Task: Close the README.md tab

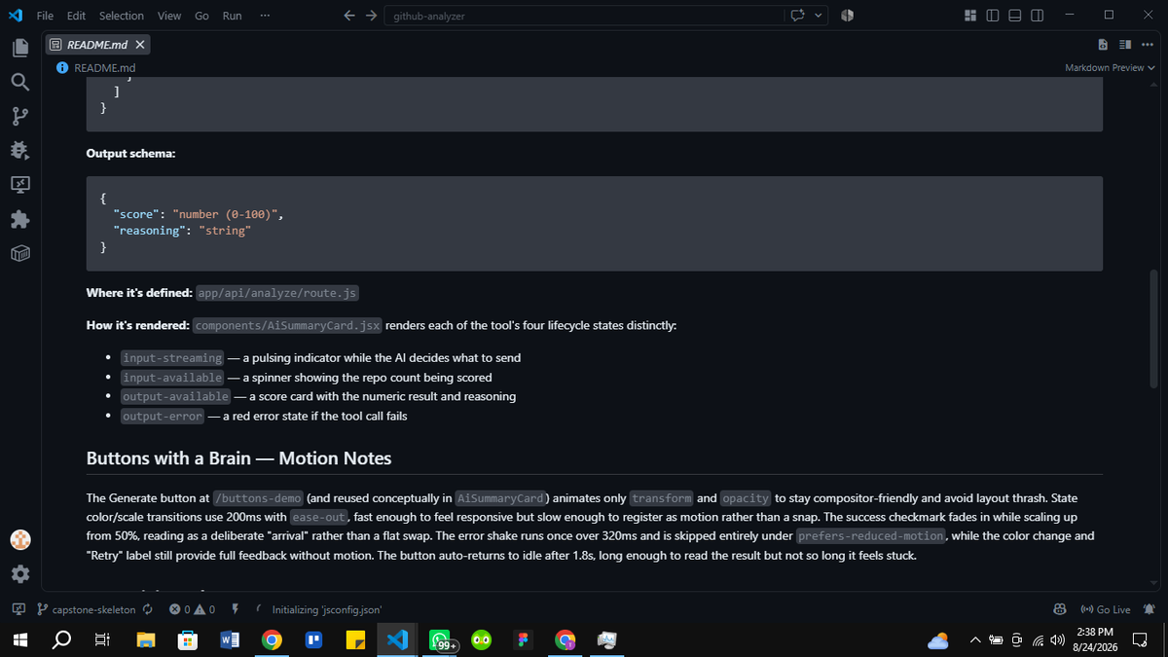Action: pos(140,45)
